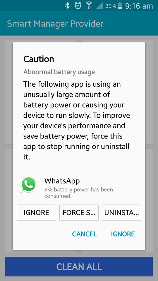The height and width of the screenshot is (281, 158).
Task: Tap the battery level icon
Action: coord(119,6)
